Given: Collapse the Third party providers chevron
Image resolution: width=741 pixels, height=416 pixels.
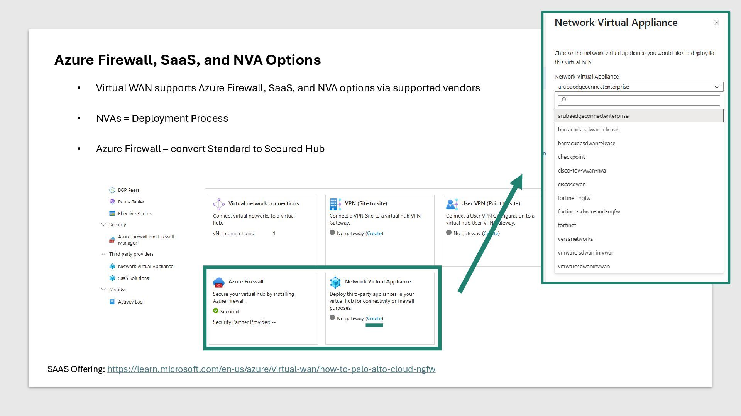Looking at the screenshot, I should [103, 254].
